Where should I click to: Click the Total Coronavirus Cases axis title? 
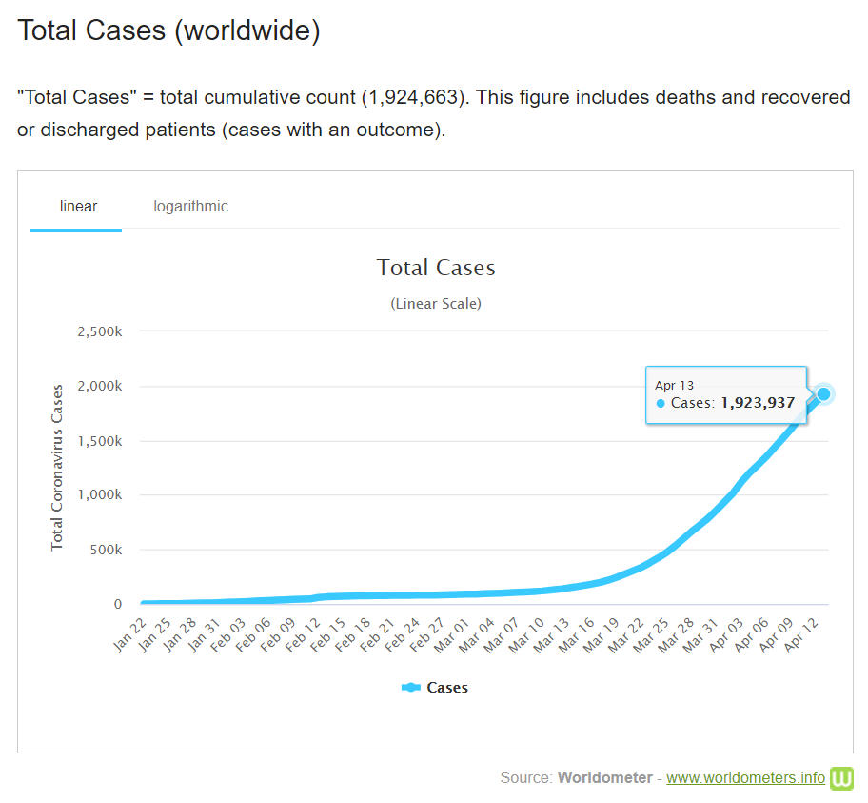click(x=57, y=467)
